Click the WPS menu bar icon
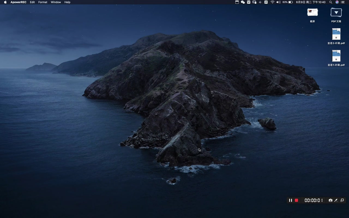Screen dimensions: 349x218 pos(249,2)
